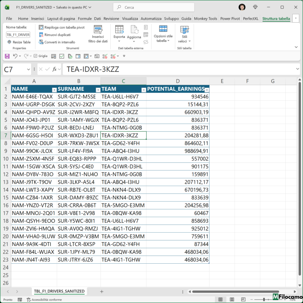Switch to the Formule tab
This screenshot has width=303, height=303.
point(85,19)
